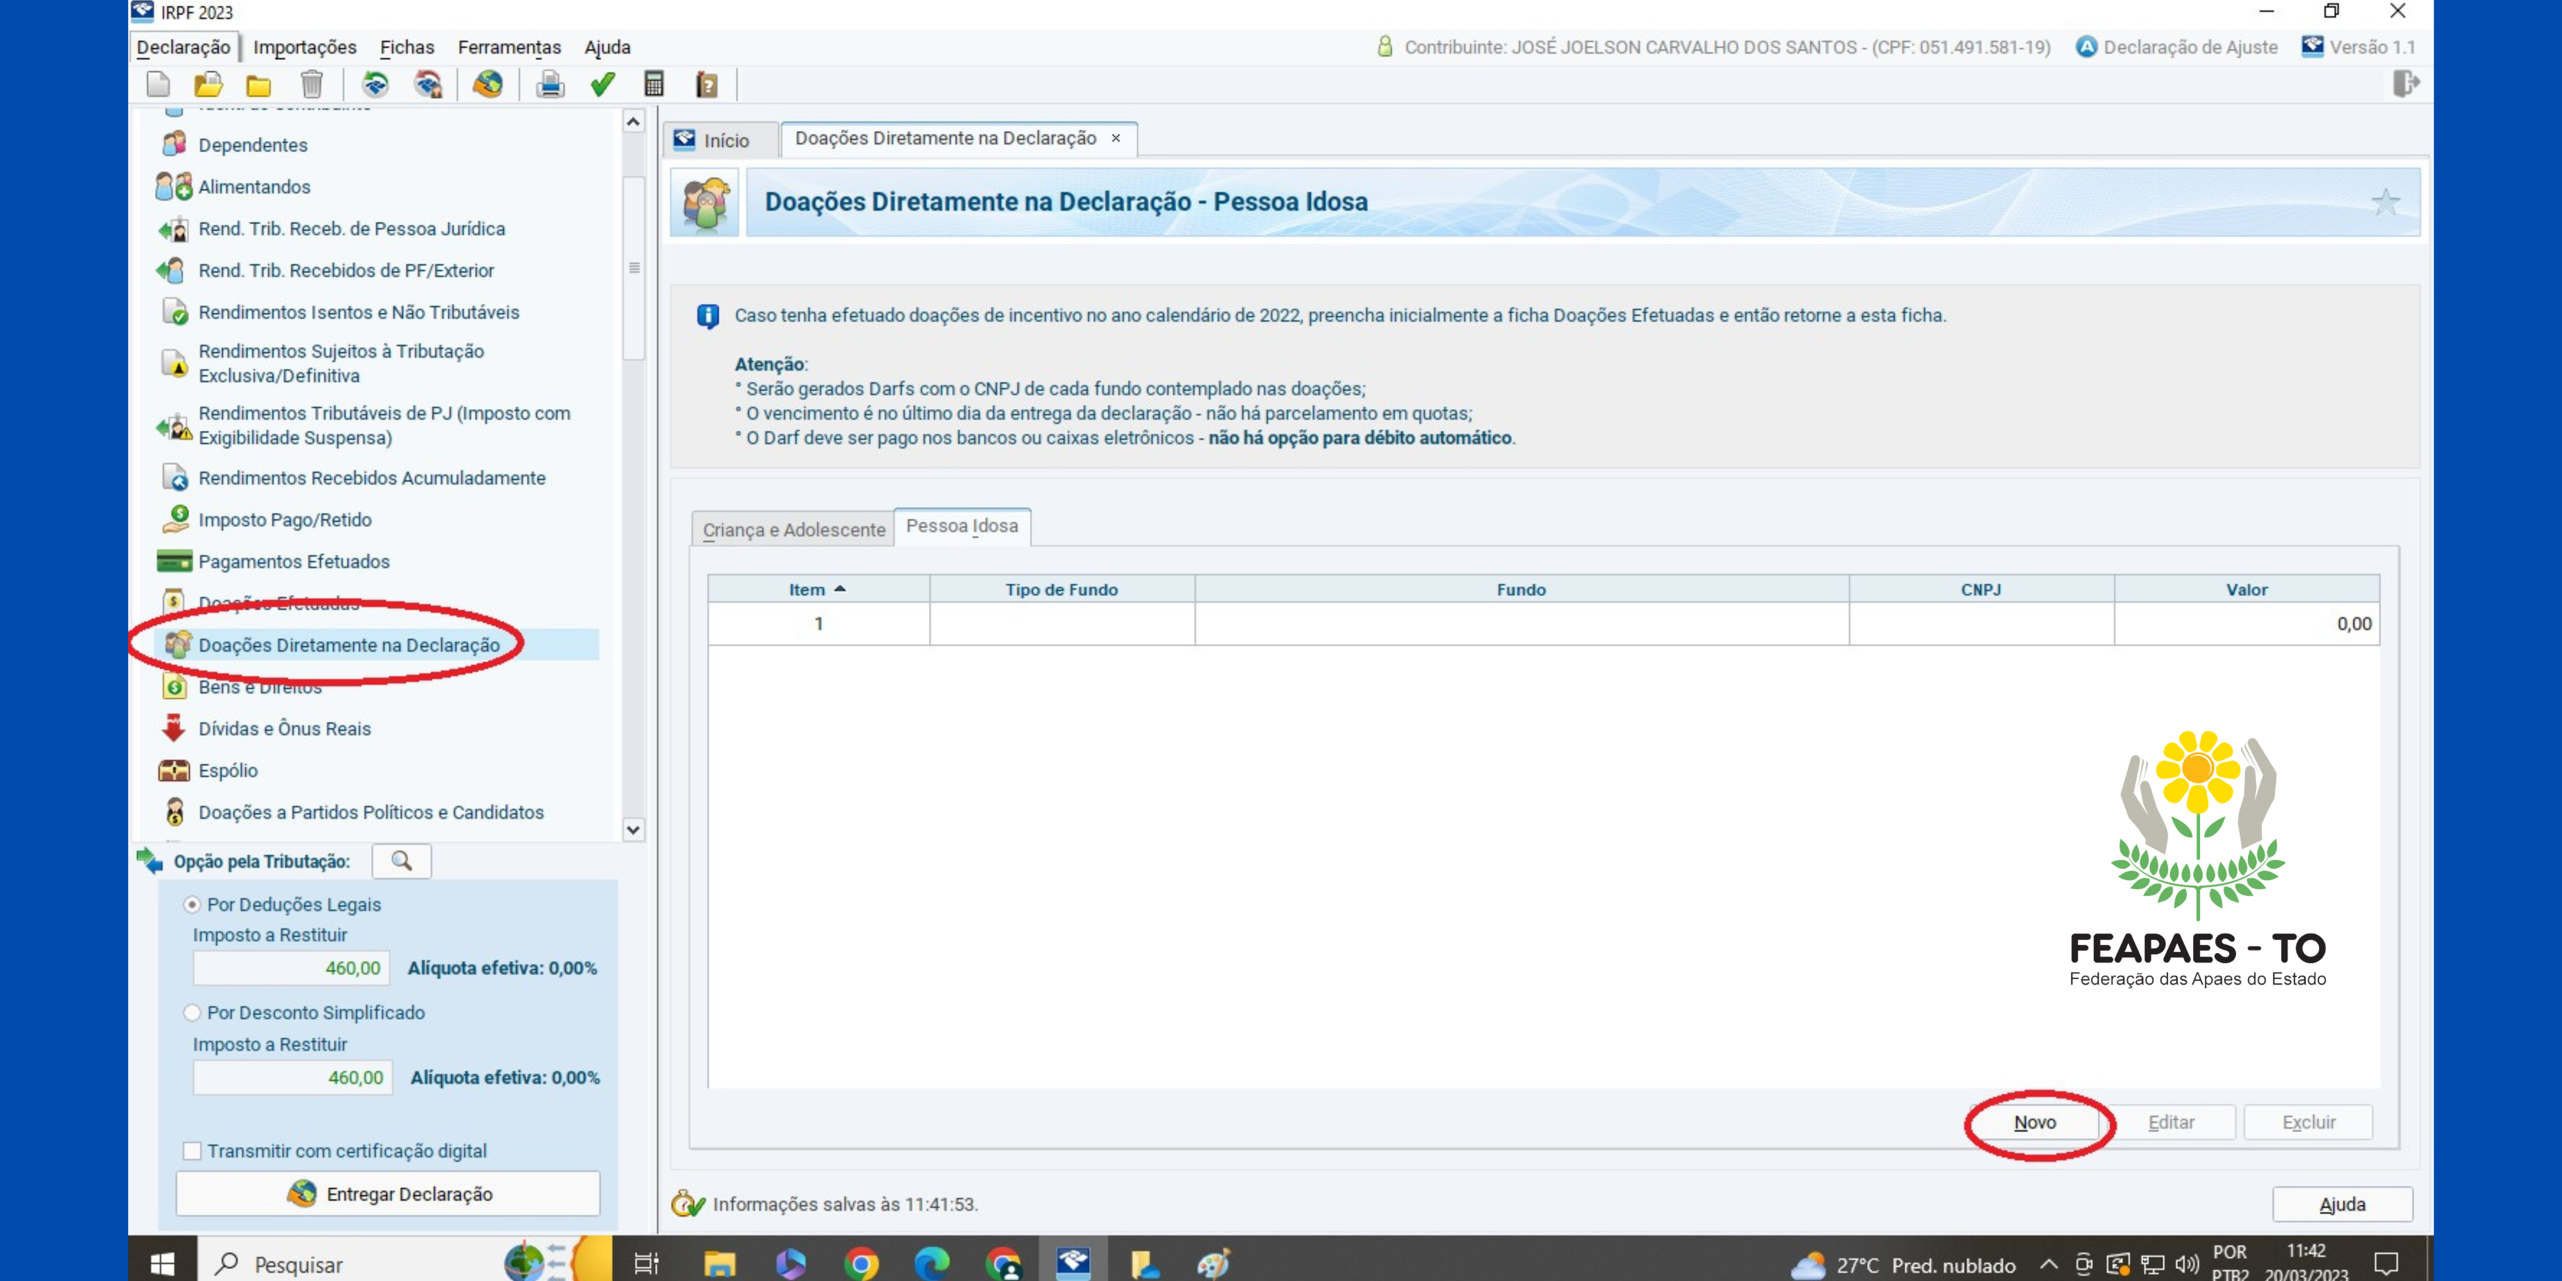
Task: Click the red arrow Receita user icon
Action: (x=428, y=85)
